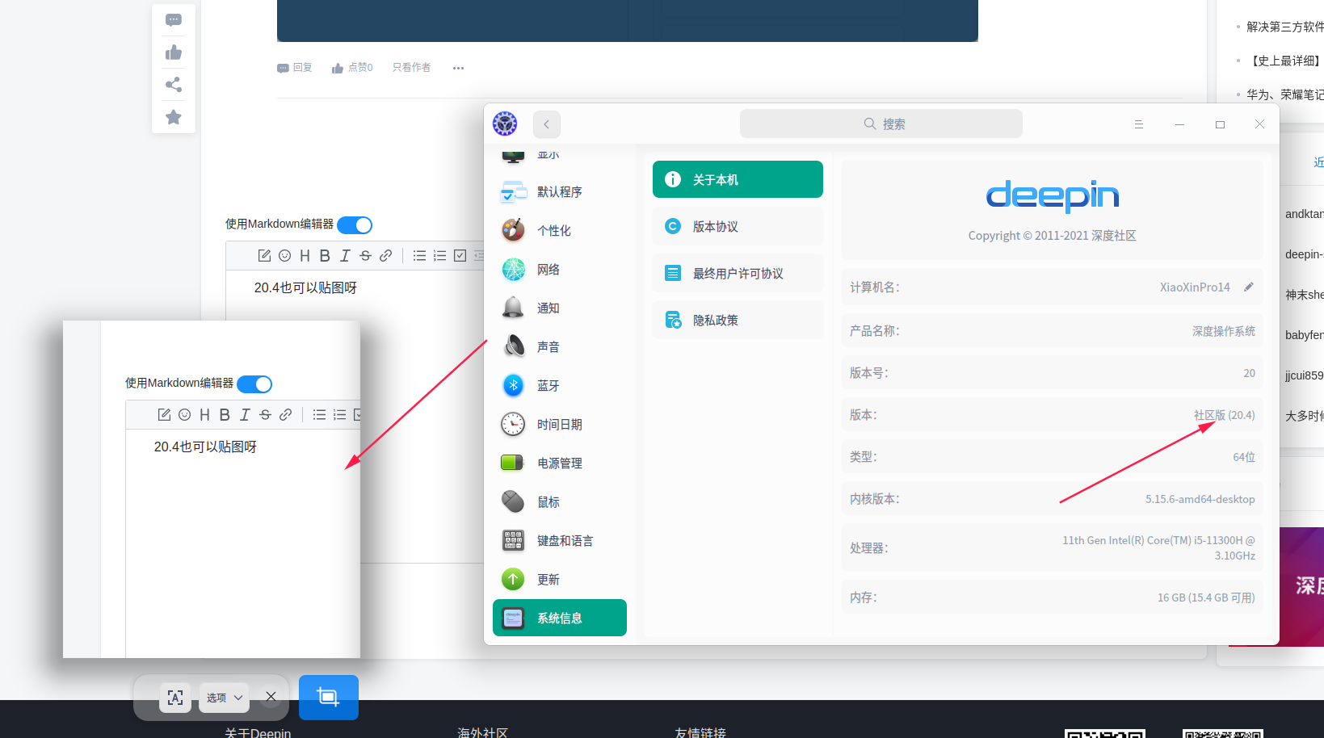The image size is (1324, 738).
Task: Click the 社区版 (20.4) edition value
Action: click(1224, 415)
